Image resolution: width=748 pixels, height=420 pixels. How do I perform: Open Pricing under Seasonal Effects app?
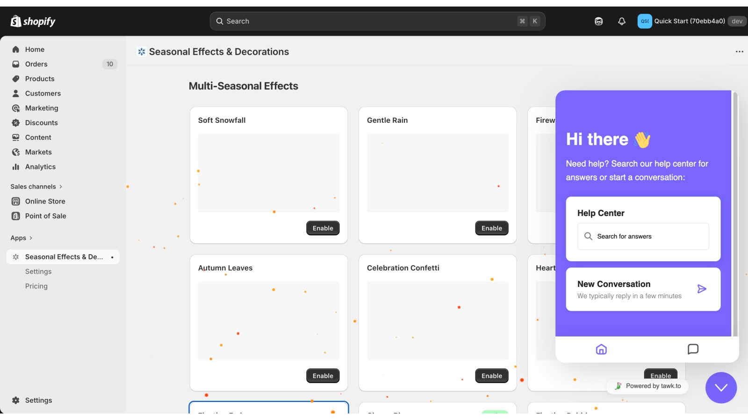tap(36, 286)
